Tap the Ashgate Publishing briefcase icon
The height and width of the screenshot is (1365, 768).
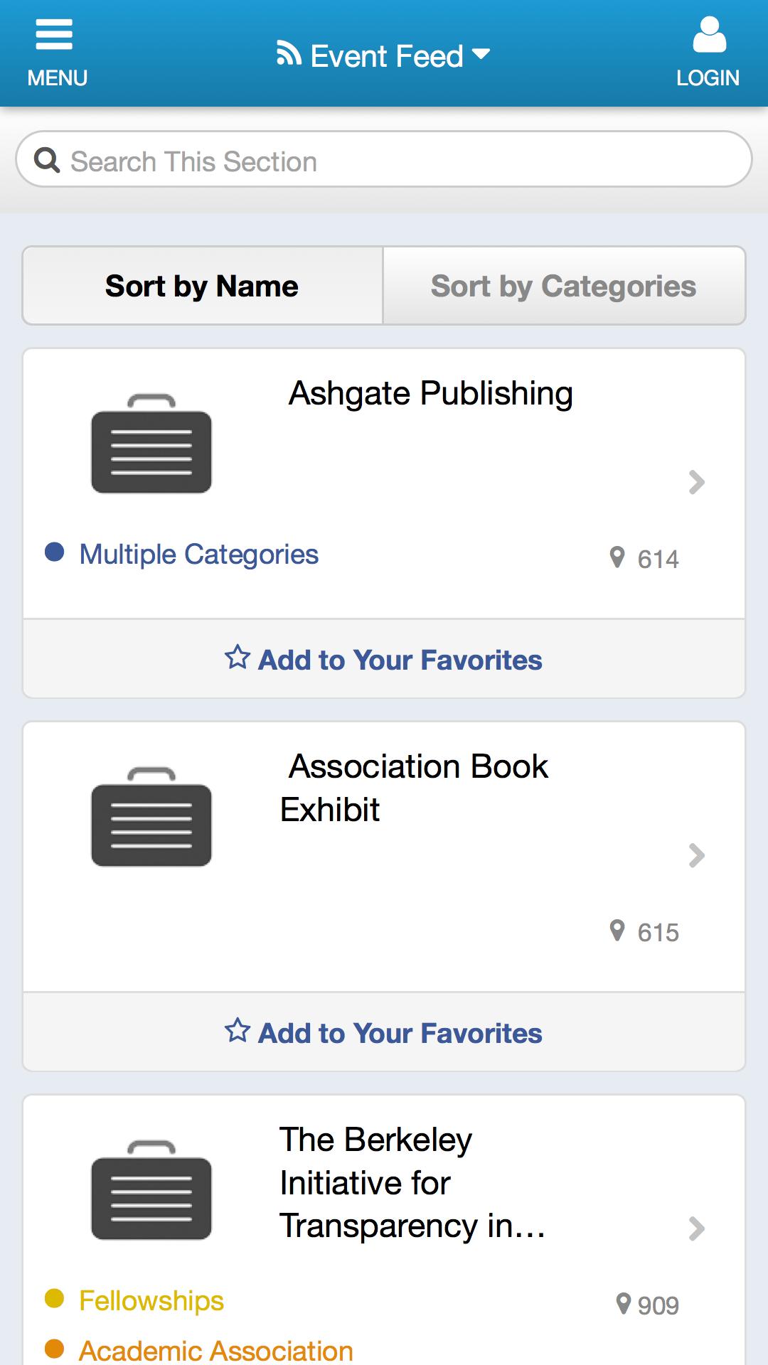coord(151,444)
